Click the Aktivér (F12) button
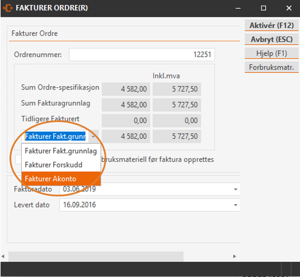Image resolution: width=300 pixels, height=277 pixels. [271, 25]
